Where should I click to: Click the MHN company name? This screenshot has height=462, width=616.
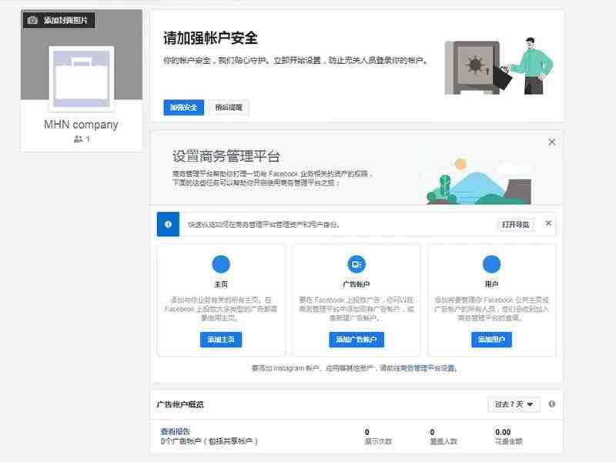click(x=81, y=125)
